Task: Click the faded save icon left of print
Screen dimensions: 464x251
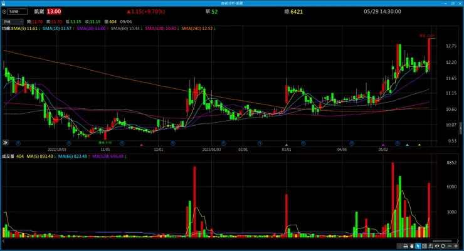Action: pos(399,246)
